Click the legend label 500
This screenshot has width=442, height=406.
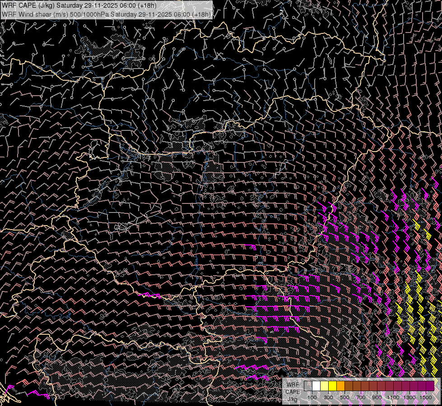[344, 397]
